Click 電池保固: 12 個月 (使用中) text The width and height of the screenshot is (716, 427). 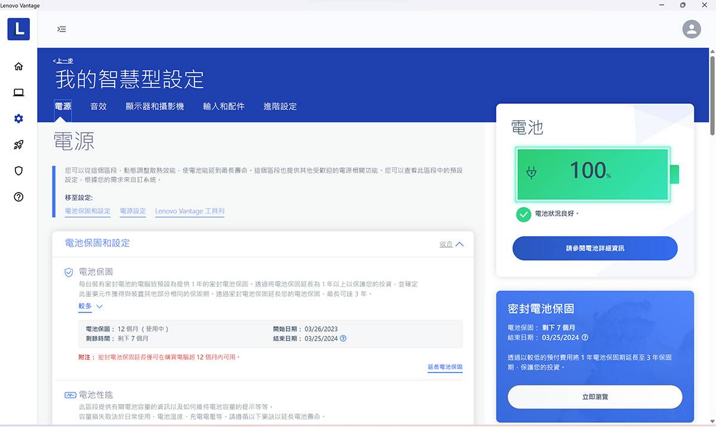pos(128,329)
